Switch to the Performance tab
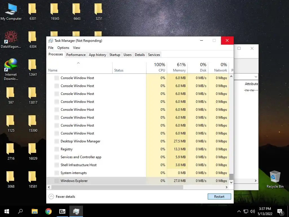Screen dimensions: 289x217 click(76, 55)
